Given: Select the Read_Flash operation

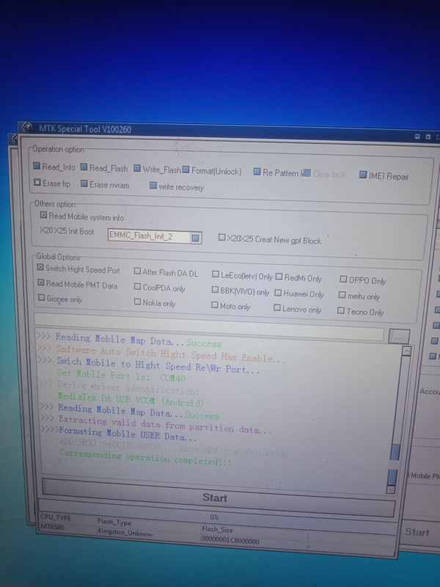Looking at the screenshot, I should click(x=84, y=167).
